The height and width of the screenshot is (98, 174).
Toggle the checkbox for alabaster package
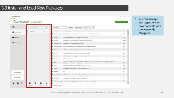click(53, 37)
